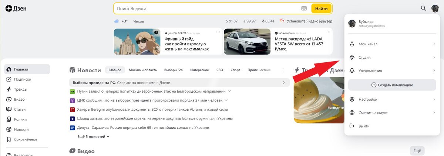Image resolution: width=444 pixels, height=156 pixels.
Task: Select the Выборы '24 tab
Action: click(174, 70)
